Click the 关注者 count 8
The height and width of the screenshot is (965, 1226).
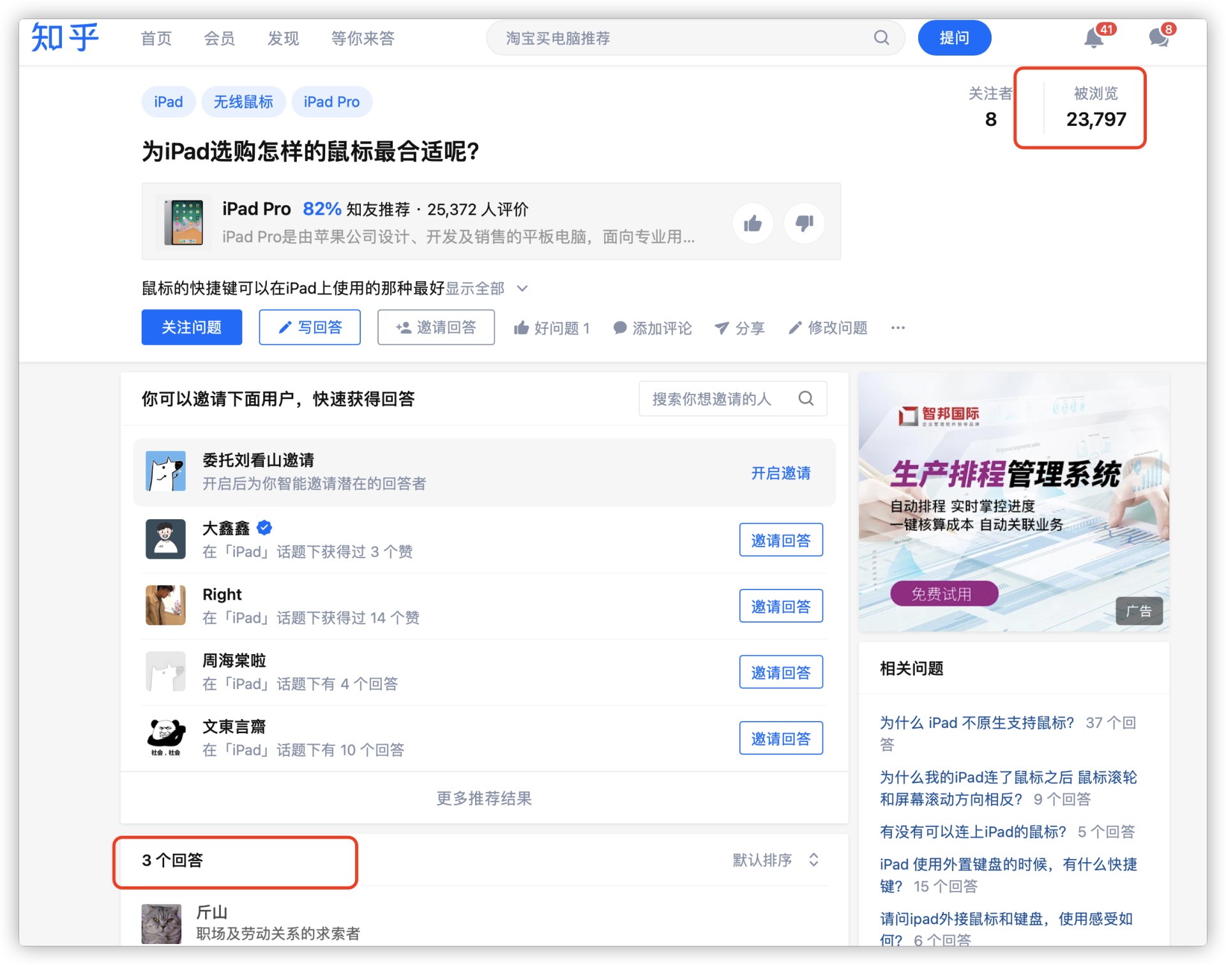tap(990, 107)
